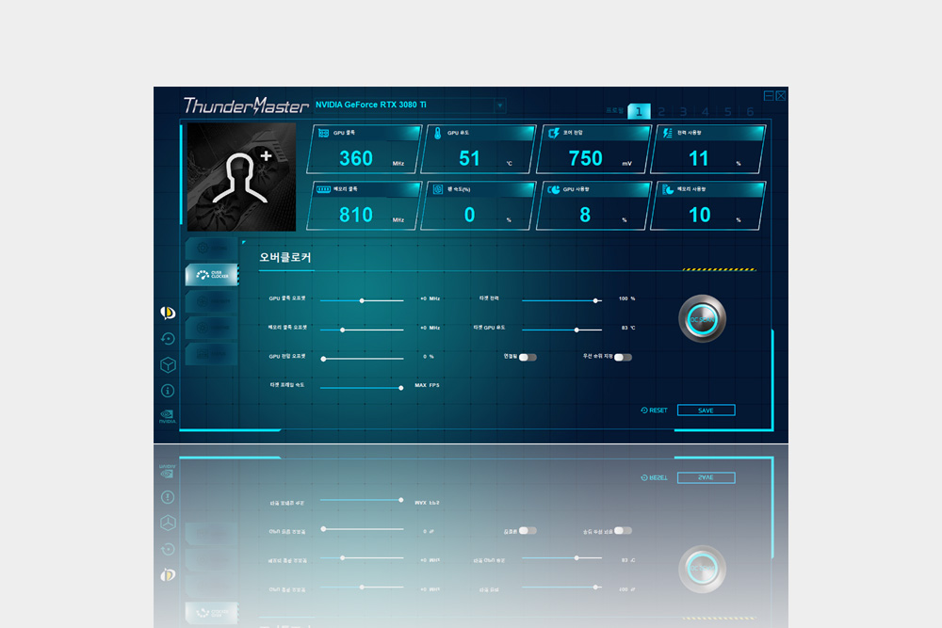Click the NVIDIA logo sidebar icon

pyautogui.click(x=168, y=416)
